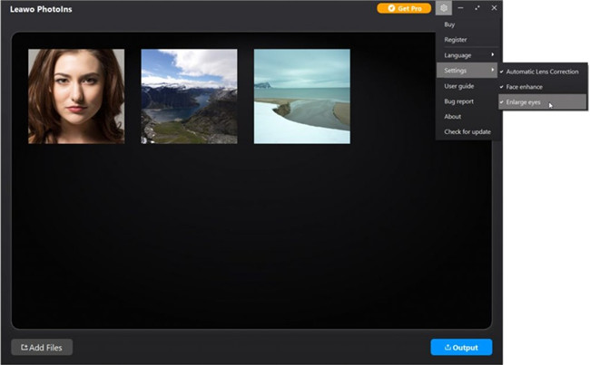Maximize the PhotoIns window

tap(477, 8)
